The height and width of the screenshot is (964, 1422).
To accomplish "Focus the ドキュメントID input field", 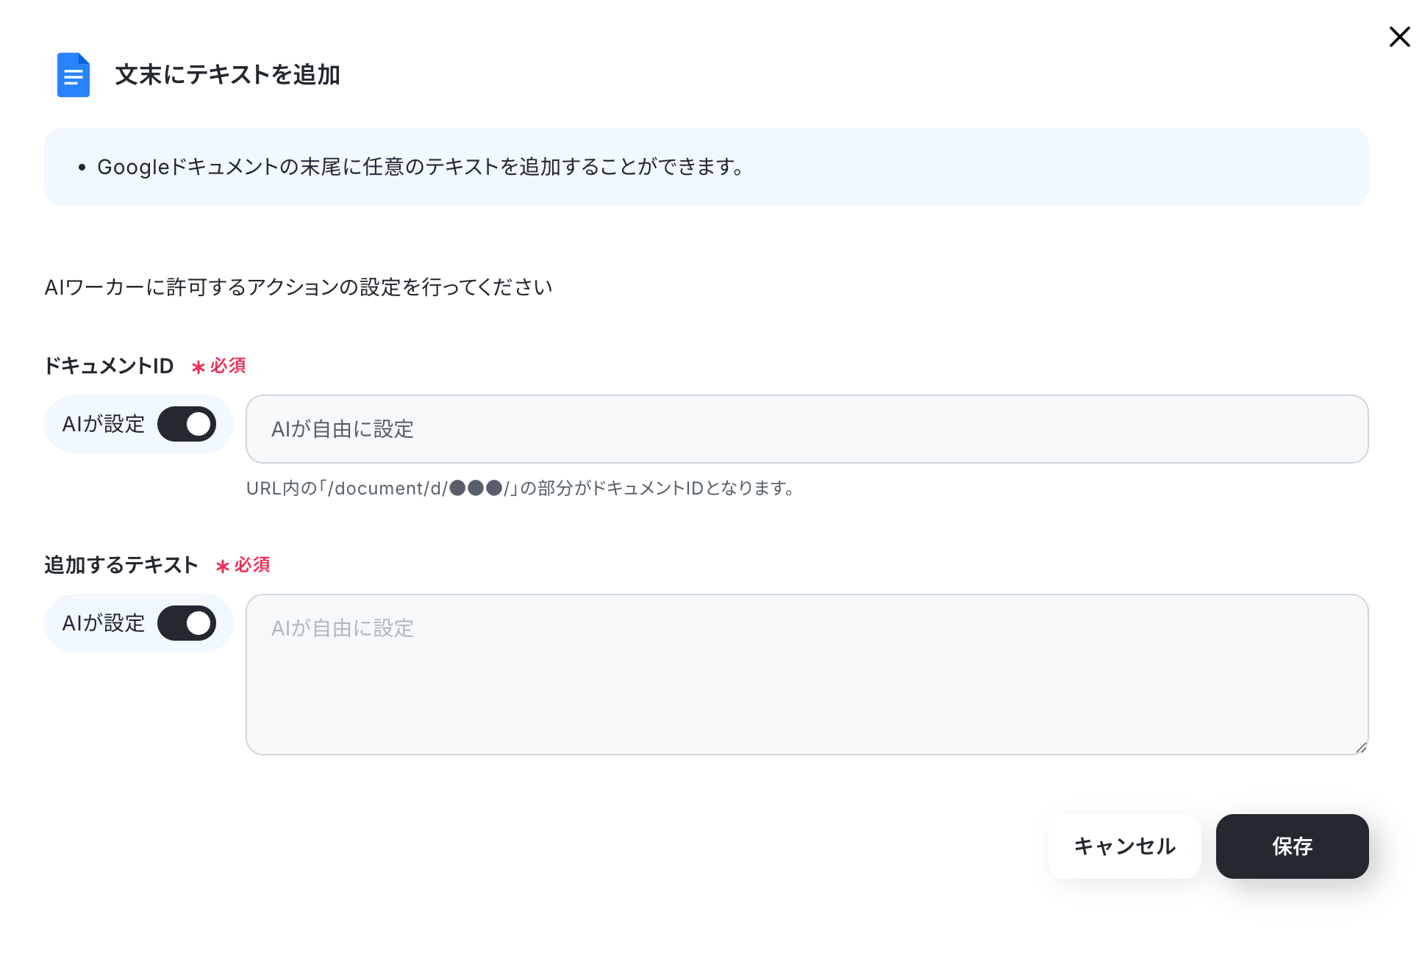I will click(x=807, y=429).
